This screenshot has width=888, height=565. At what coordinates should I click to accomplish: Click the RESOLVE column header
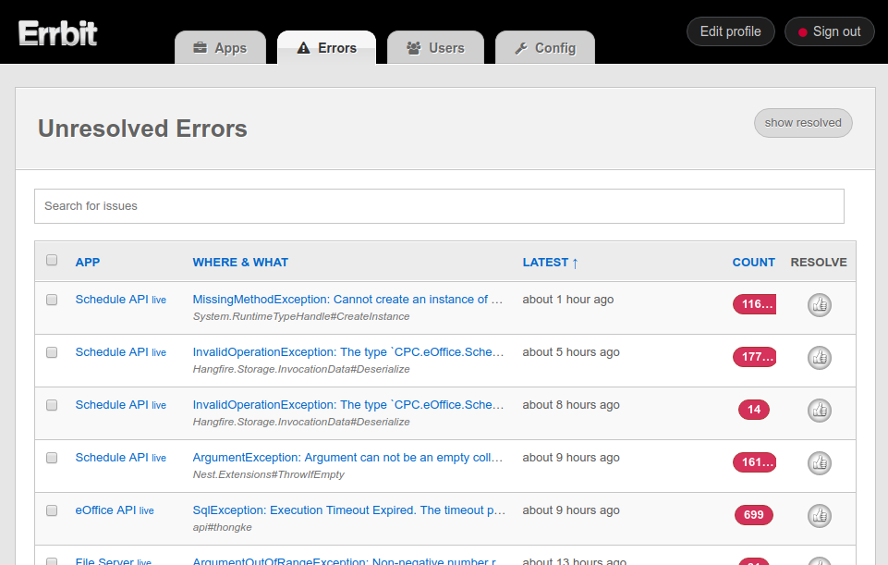pos(819,263)
